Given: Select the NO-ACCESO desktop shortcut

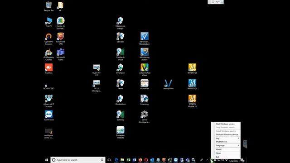Looking at the screenshot, I should point(48,87).
